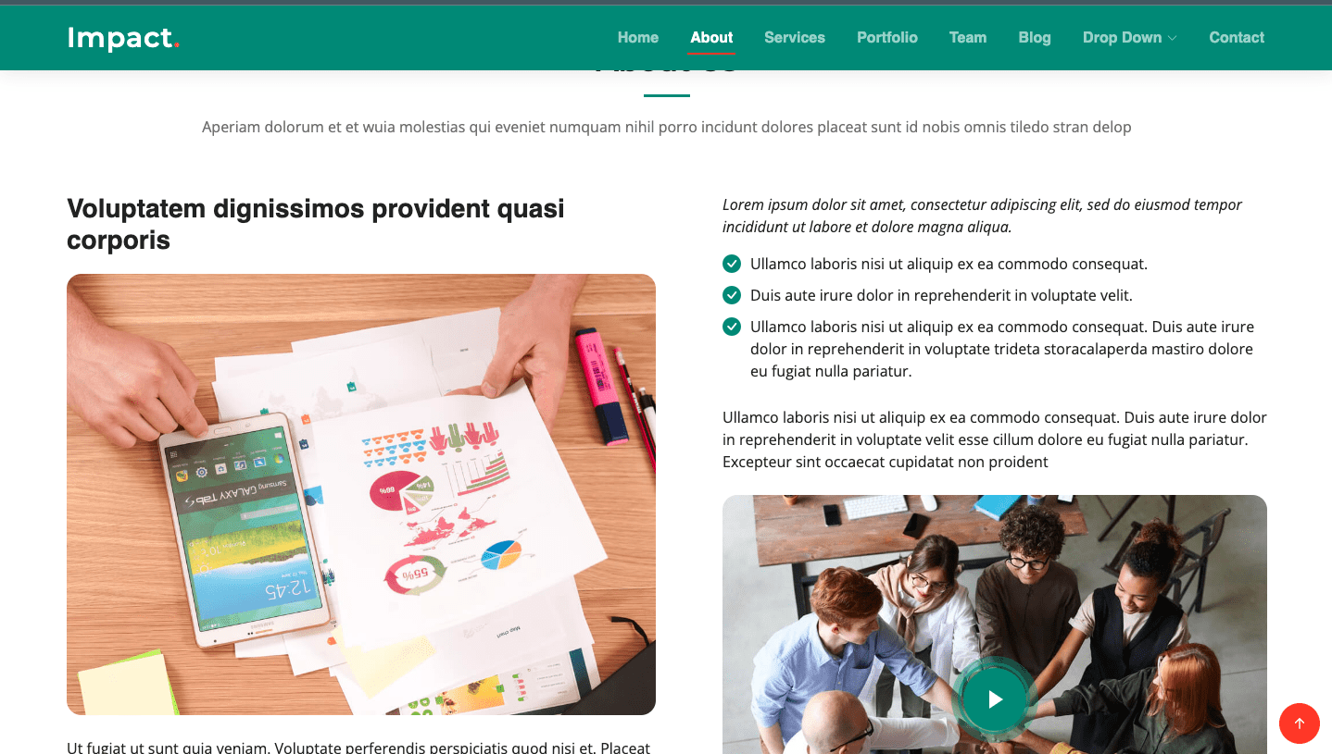Click the tablet and charts photo
1332x754 pixels.
361,494
